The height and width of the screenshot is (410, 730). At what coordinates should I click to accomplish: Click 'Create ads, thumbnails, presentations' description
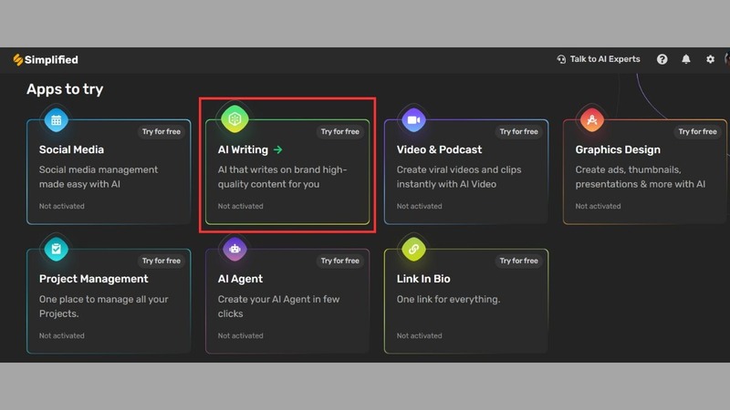pyautogui.click(x=641, y=177)
